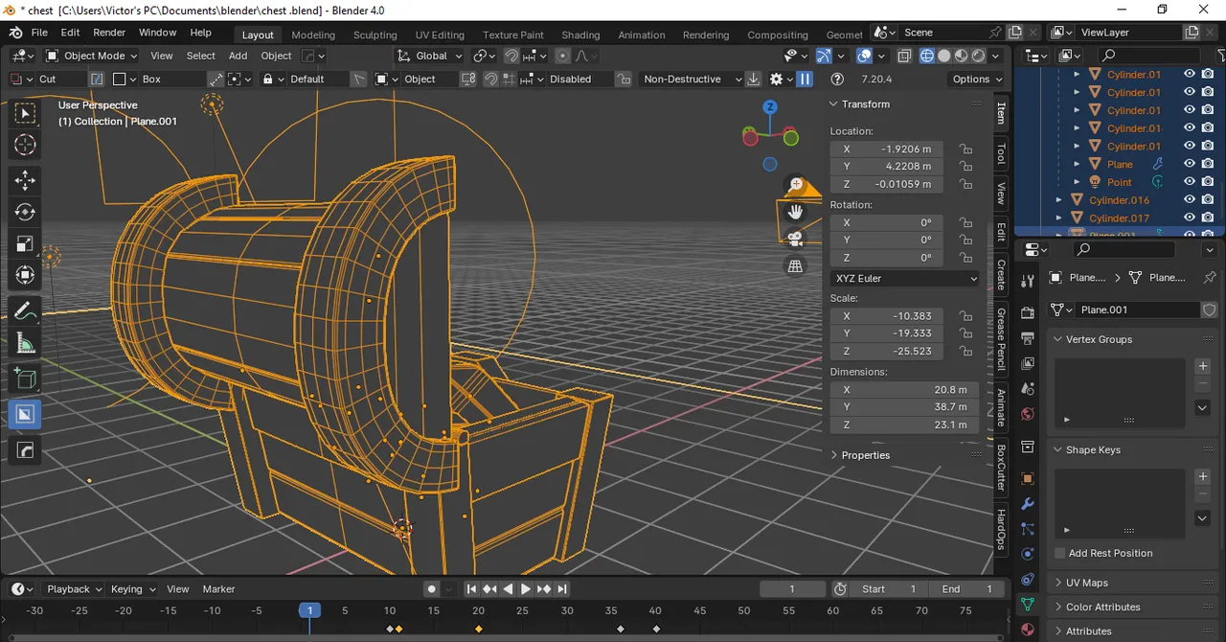The image size is (1226, 642).
Task: Activate the Scale tool
Action: 26,243
